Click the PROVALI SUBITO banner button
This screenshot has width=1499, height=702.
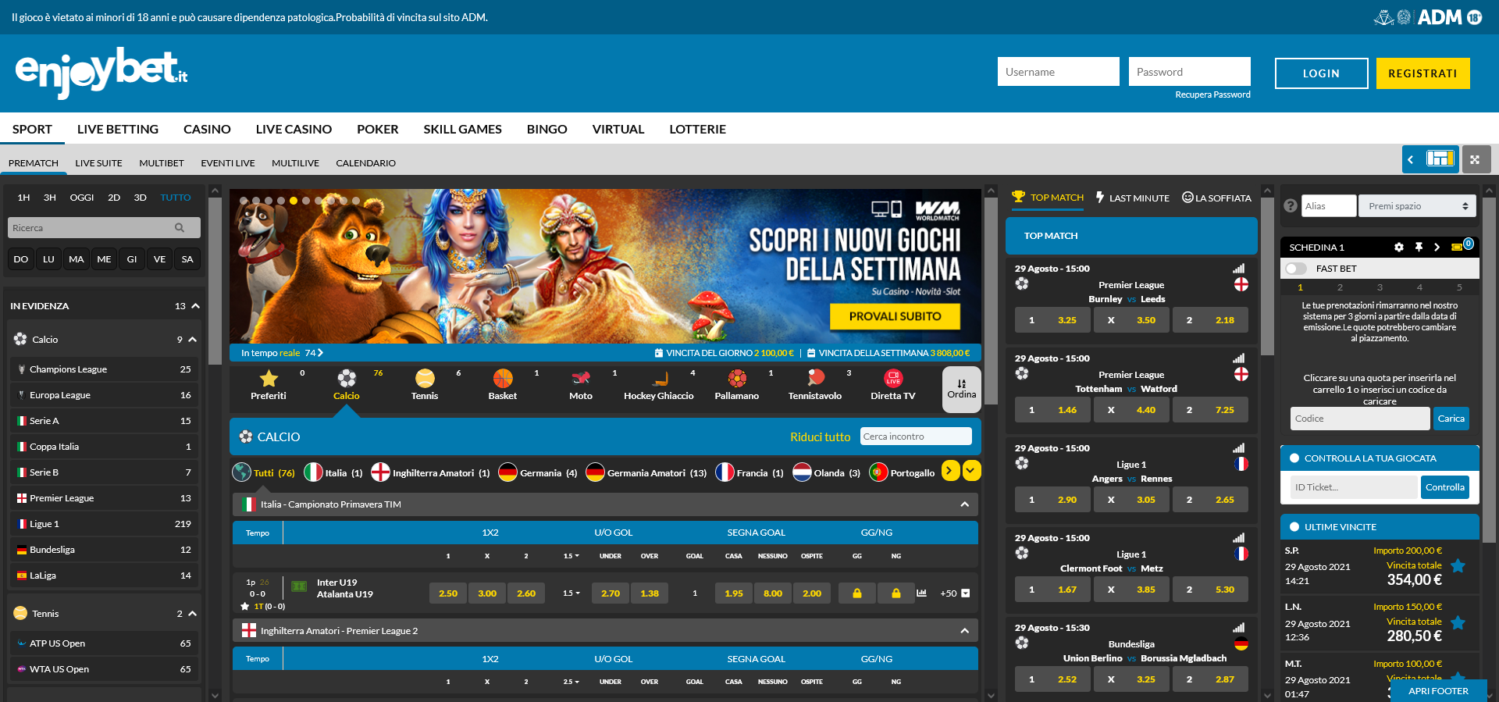[895, 316]
